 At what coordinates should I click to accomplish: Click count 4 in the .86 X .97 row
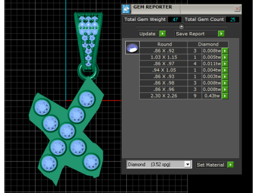coord(195,64)
